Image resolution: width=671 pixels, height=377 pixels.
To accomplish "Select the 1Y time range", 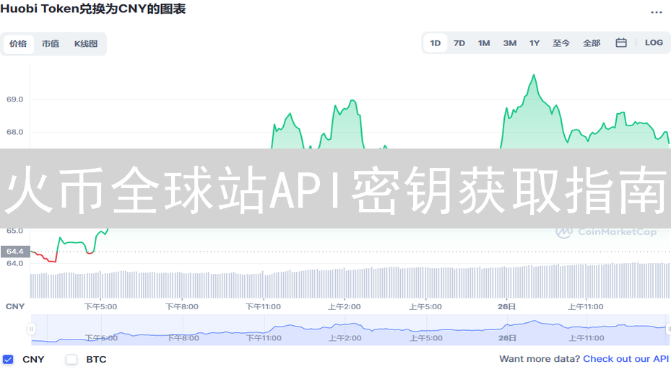I will (534, 43).
